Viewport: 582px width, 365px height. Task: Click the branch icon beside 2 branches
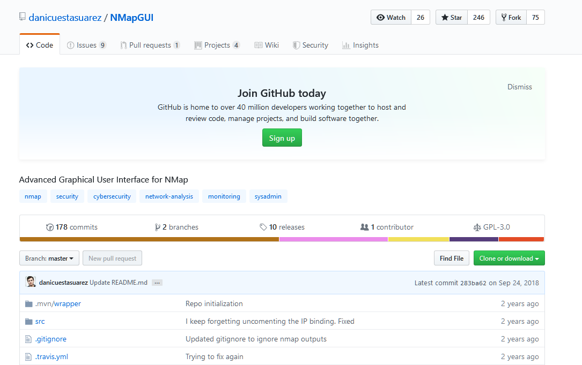[x=157, y=227]
